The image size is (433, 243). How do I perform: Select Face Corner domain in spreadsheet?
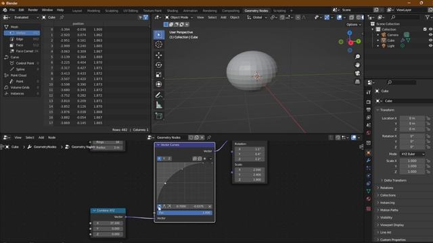tap(22, 51)
